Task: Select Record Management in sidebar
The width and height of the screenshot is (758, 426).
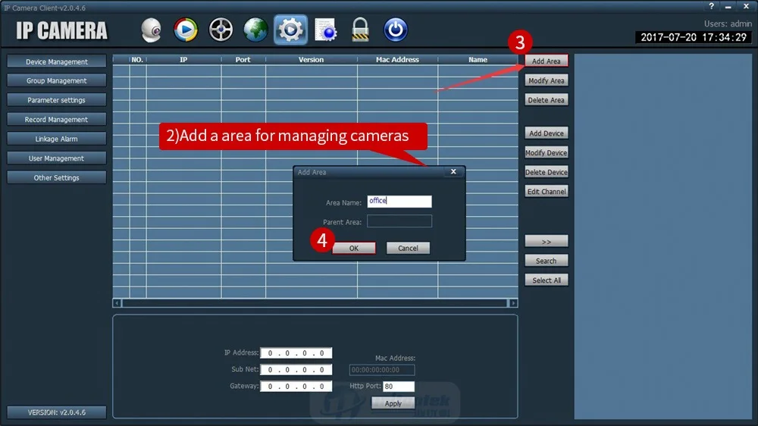Action: pyautogui.click(x=57, y=120)
